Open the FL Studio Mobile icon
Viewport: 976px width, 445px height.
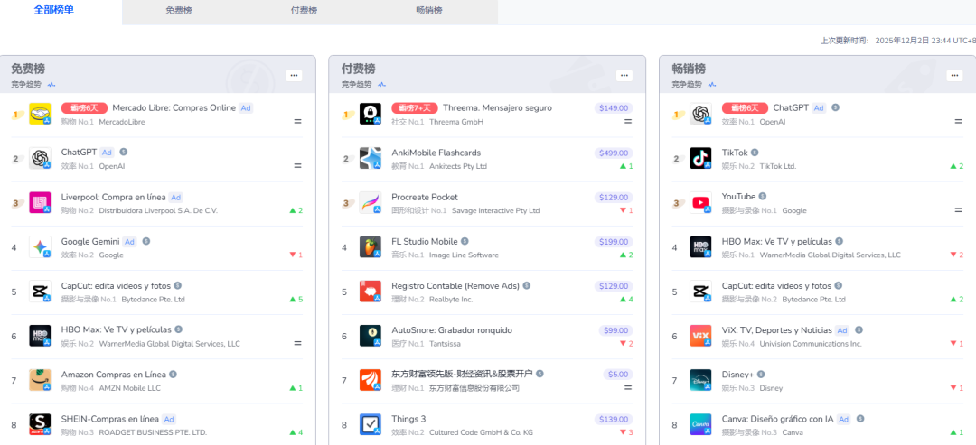[x=371, y=246]
